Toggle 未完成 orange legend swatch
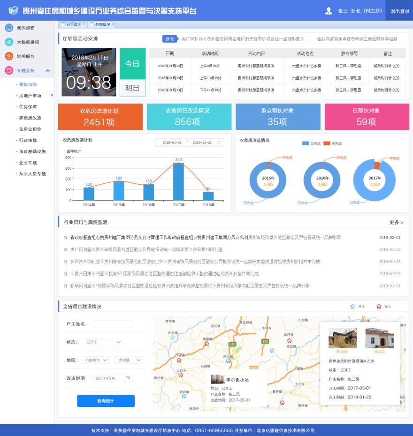The height and width of the screenshot is (436, 413). coord(327,143)
